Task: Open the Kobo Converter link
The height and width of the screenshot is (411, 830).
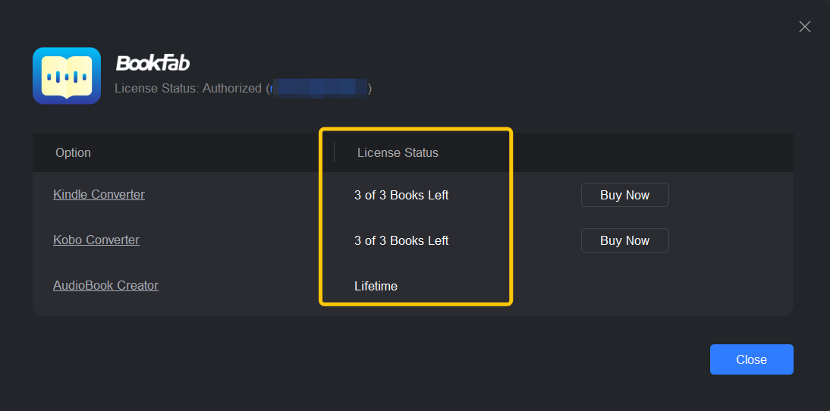Action: (96, 240)
